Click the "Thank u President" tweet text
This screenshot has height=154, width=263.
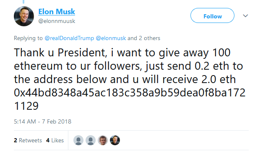[60, 53]
